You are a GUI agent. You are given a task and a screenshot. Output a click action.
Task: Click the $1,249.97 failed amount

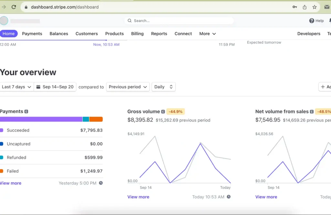pyautogui.click(x=91, y=171)
